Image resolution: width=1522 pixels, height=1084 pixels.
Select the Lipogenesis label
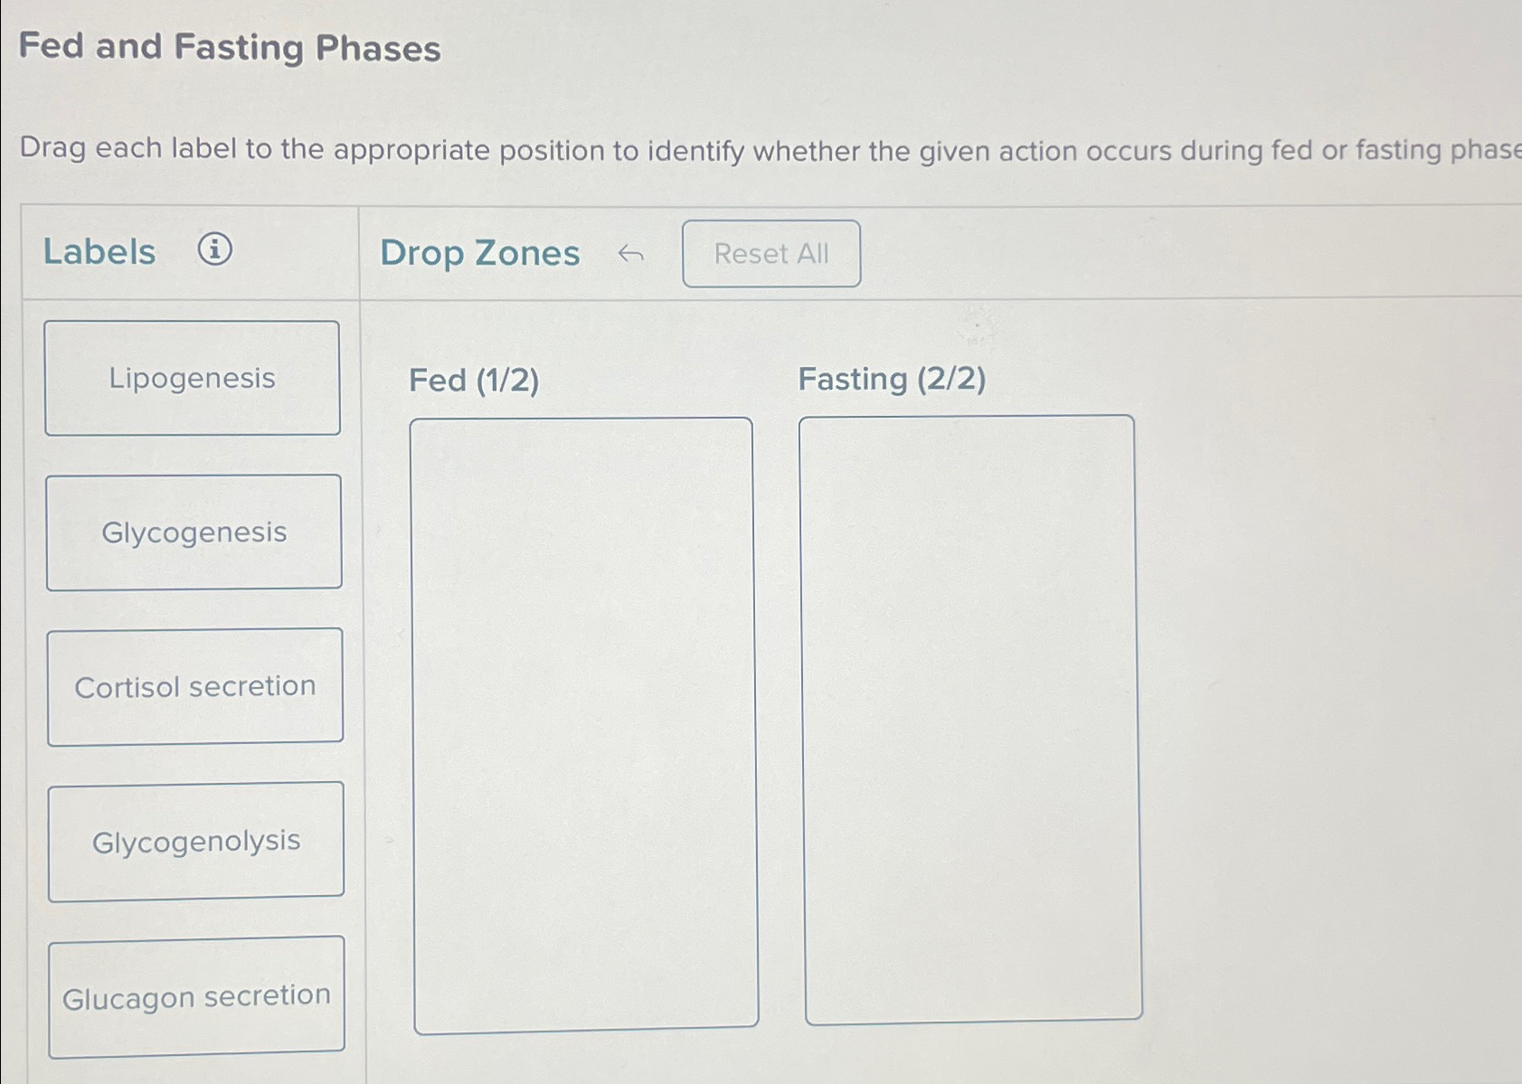tap(194, 378)
